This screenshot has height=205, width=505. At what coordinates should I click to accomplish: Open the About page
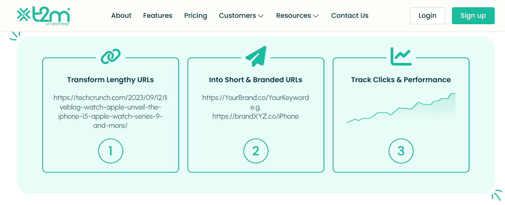point(121,16)
